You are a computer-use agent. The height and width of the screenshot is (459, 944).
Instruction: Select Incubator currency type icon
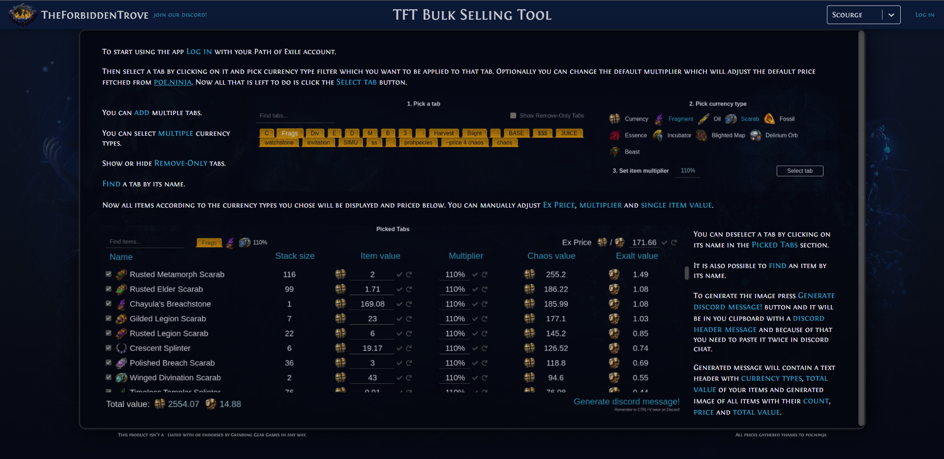click(658, 135)
